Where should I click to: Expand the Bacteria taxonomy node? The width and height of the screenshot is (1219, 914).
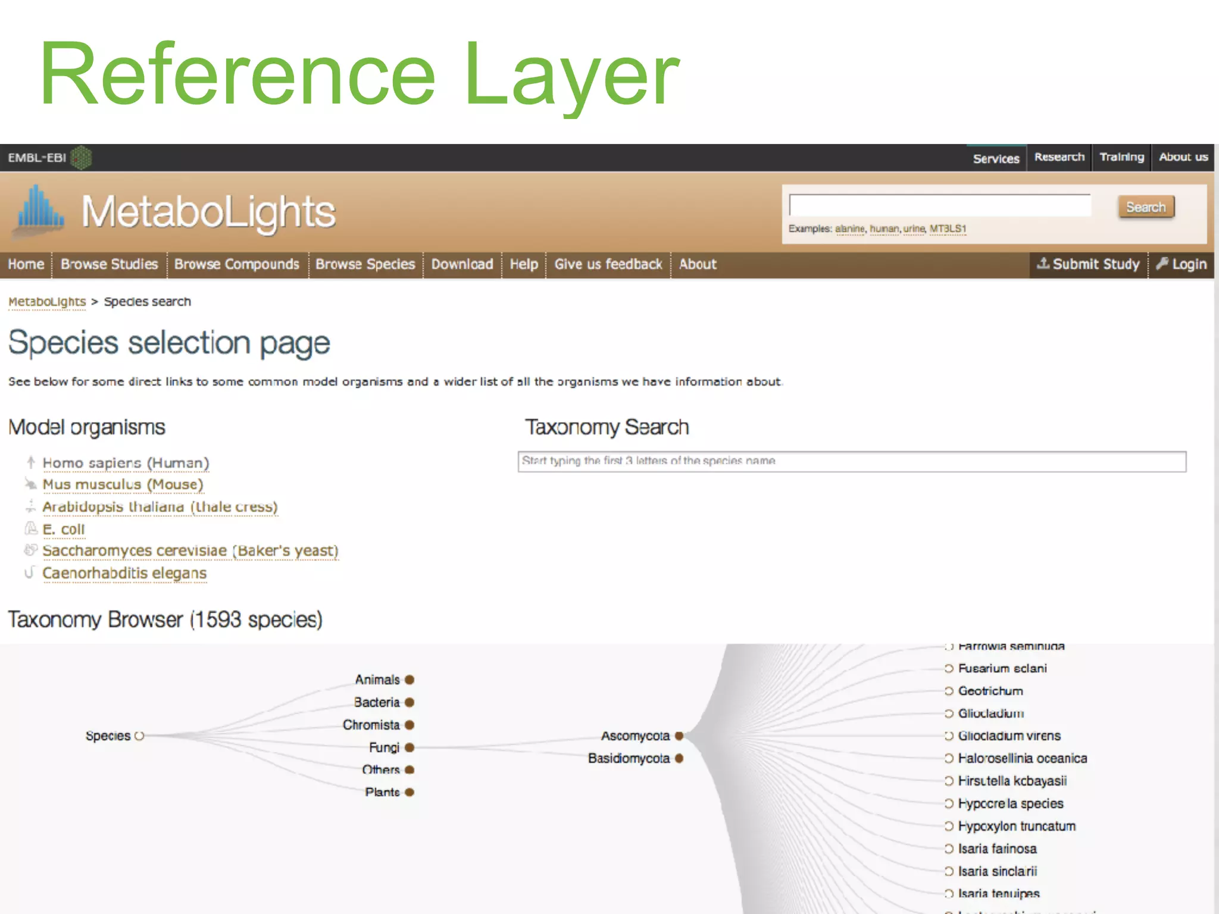tap(410, 702)
